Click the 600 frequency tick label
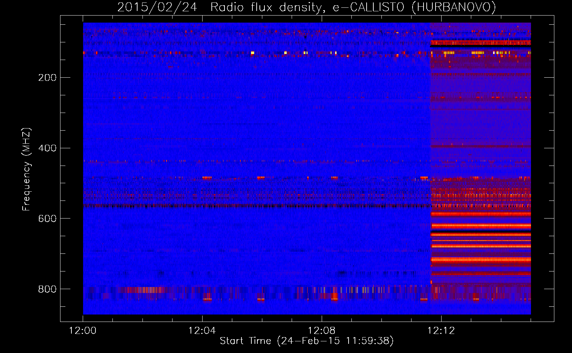The width and height of the screenshot is (572, 353). [x=47, y=219]
